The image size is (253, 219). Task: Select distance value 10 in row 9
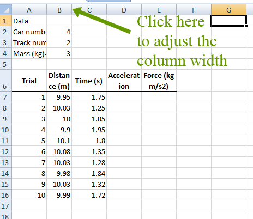[x=59, y=119]
